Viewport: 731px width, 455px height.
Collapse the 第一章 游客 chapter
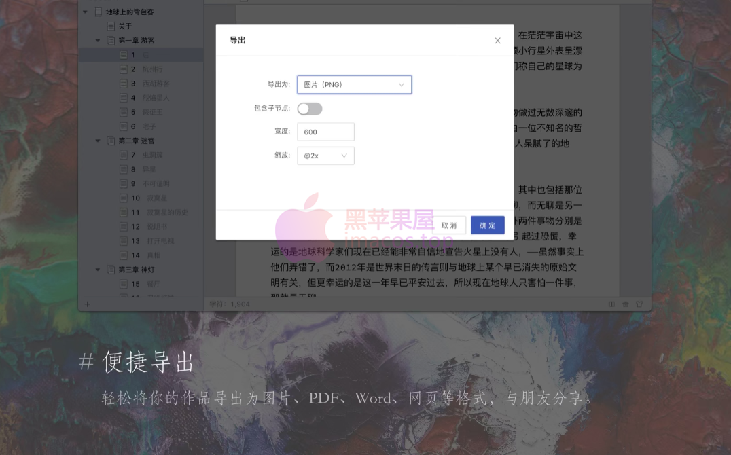(98, 41)
